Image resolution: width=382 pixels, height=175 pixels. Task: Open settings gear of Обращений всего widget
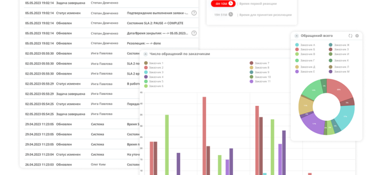tap(357, 36)
